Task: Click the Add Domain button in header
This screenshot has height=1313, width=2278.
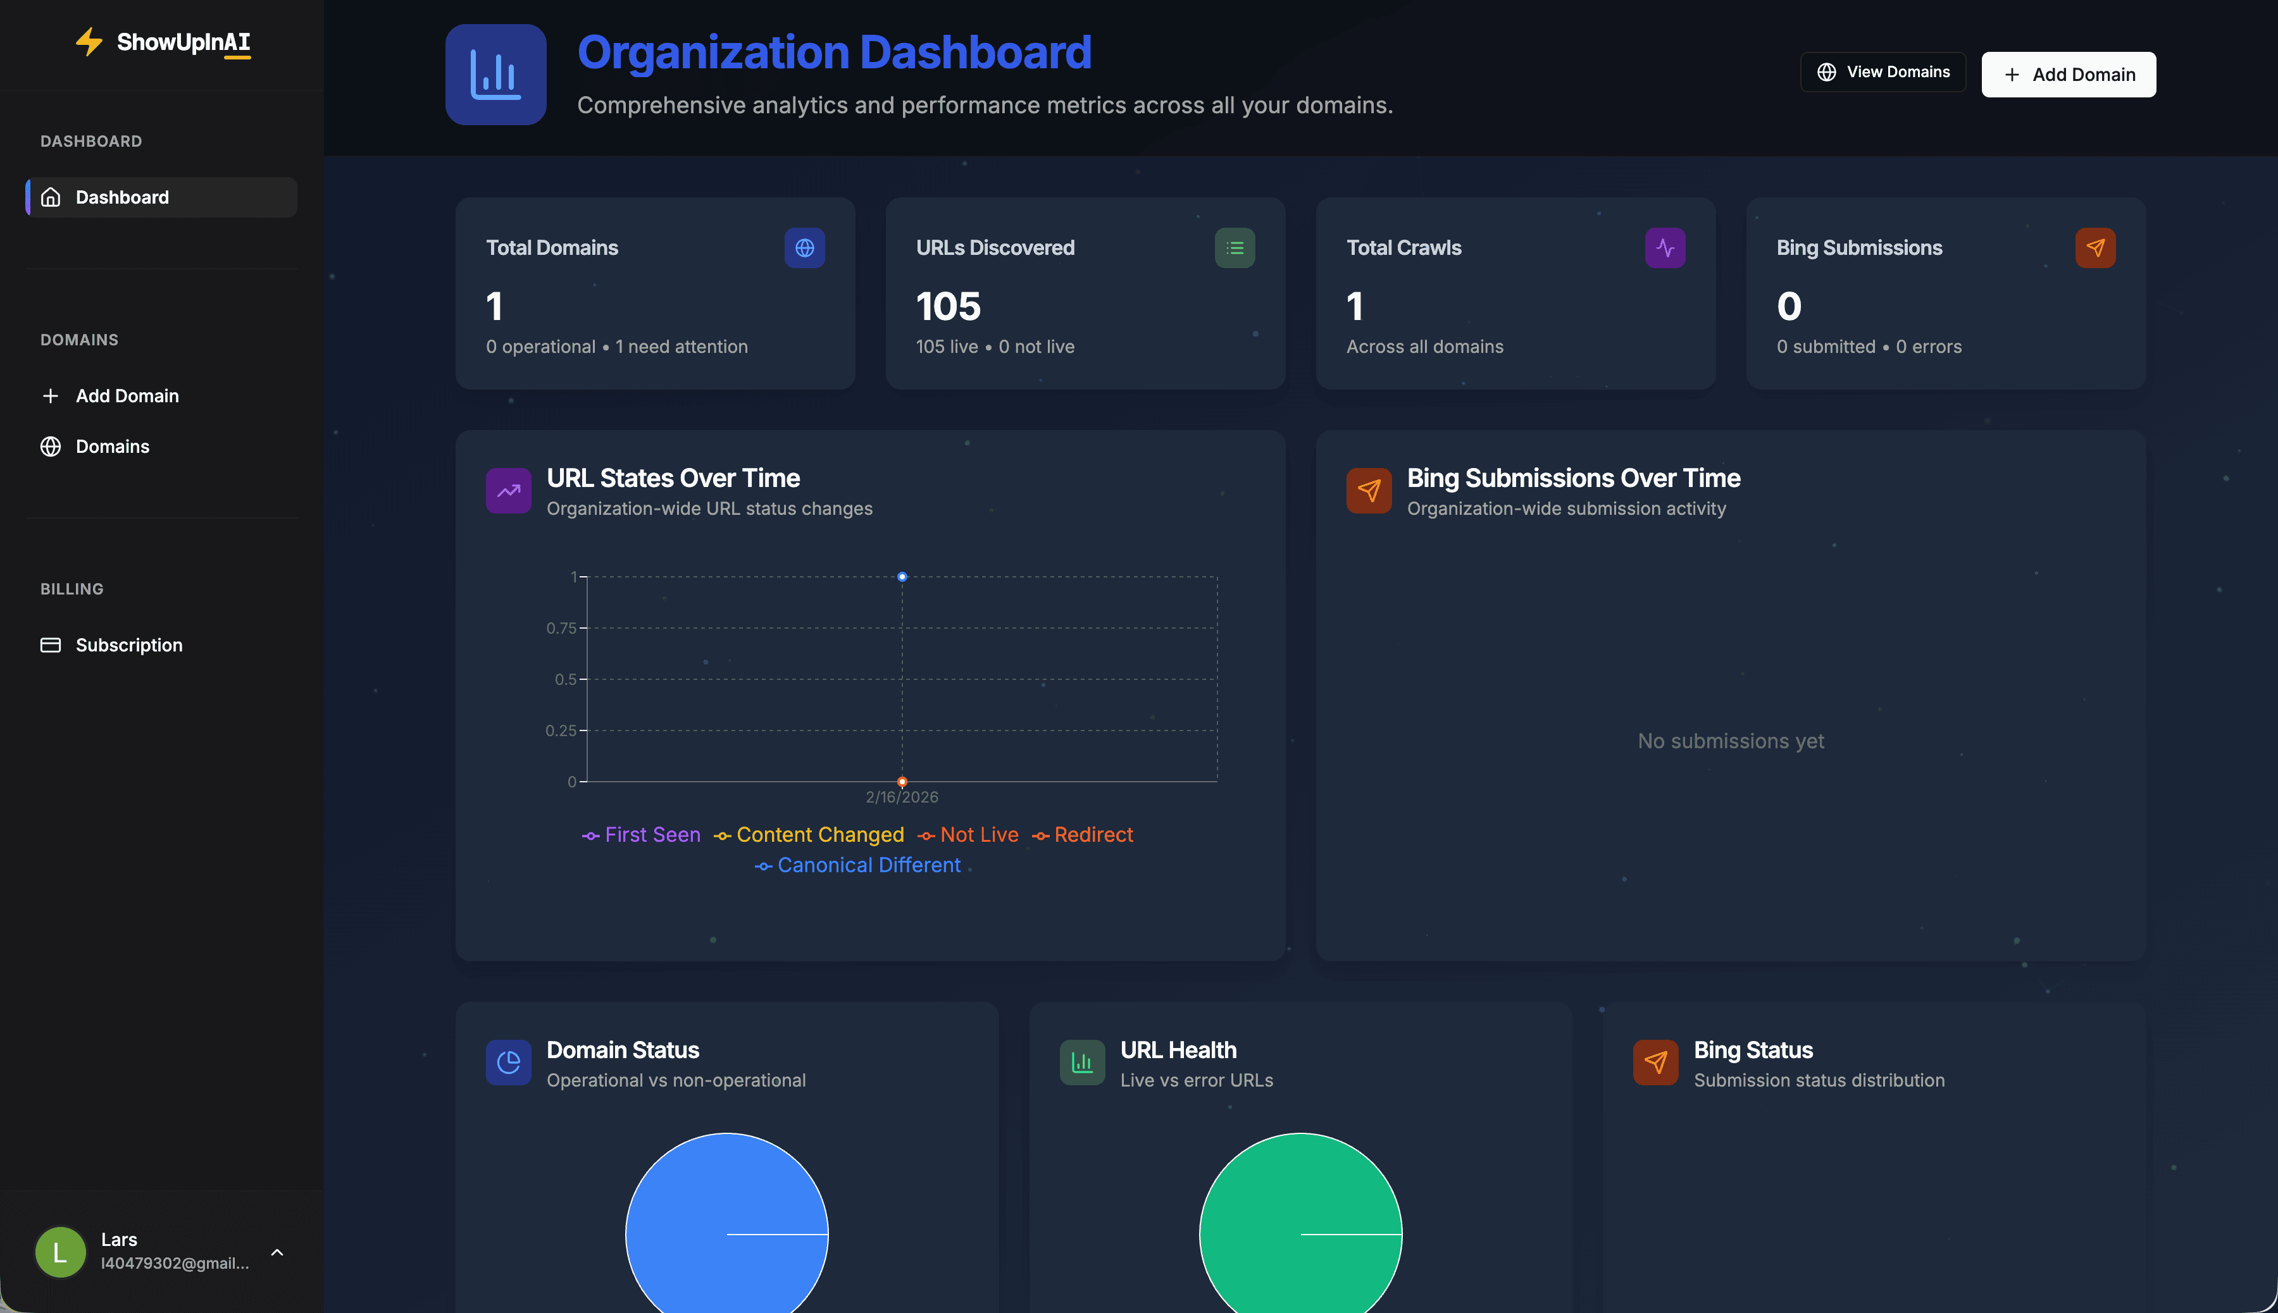Action: [2068, 74]
